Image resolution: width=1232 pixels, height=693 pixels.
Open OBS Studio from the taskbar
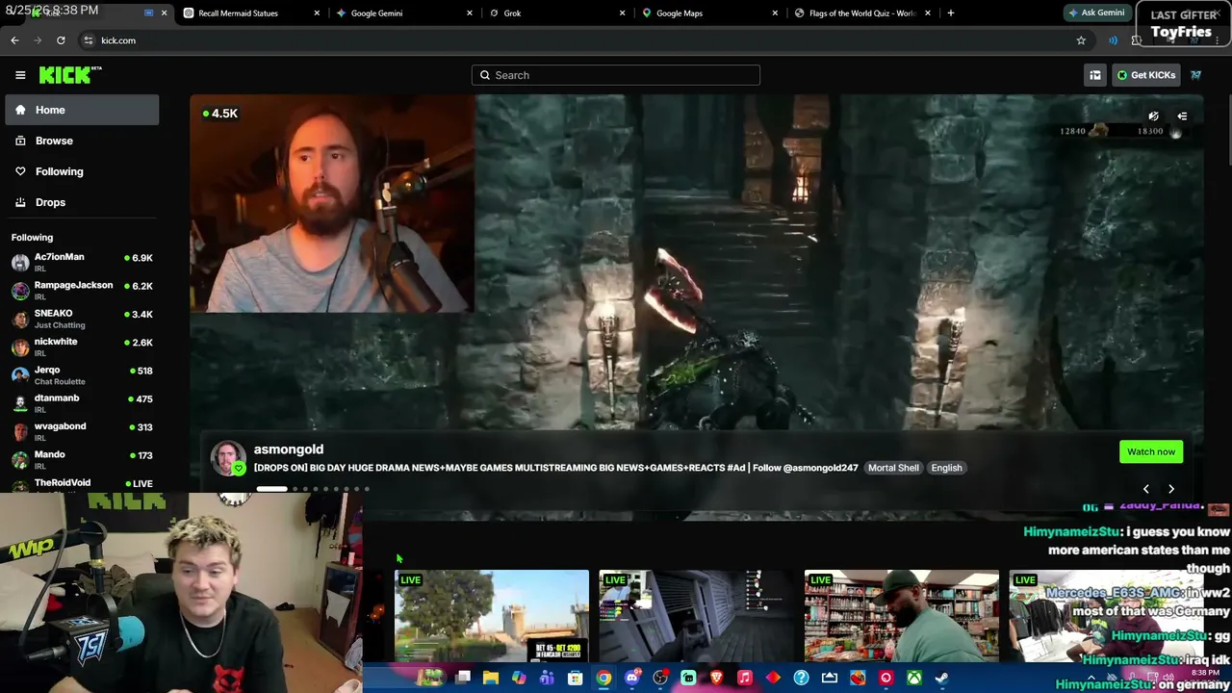click(660, 678)
